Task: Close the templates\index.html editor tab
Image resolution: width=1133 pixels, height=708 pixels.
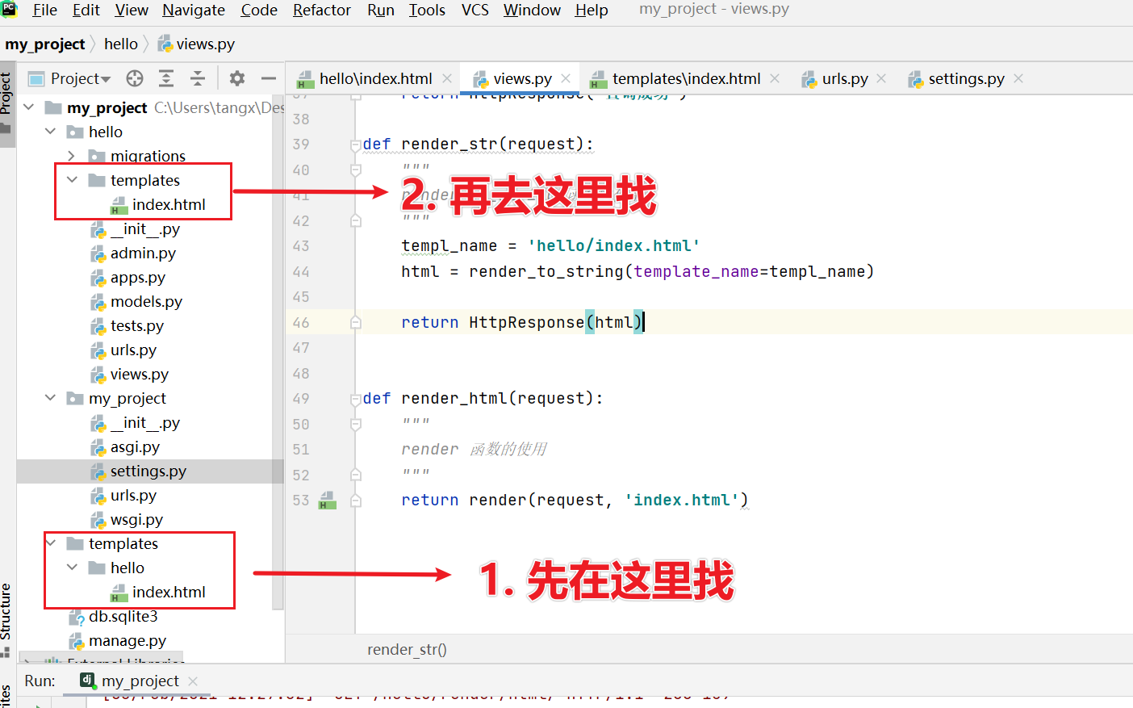Action: click(775, 78)
